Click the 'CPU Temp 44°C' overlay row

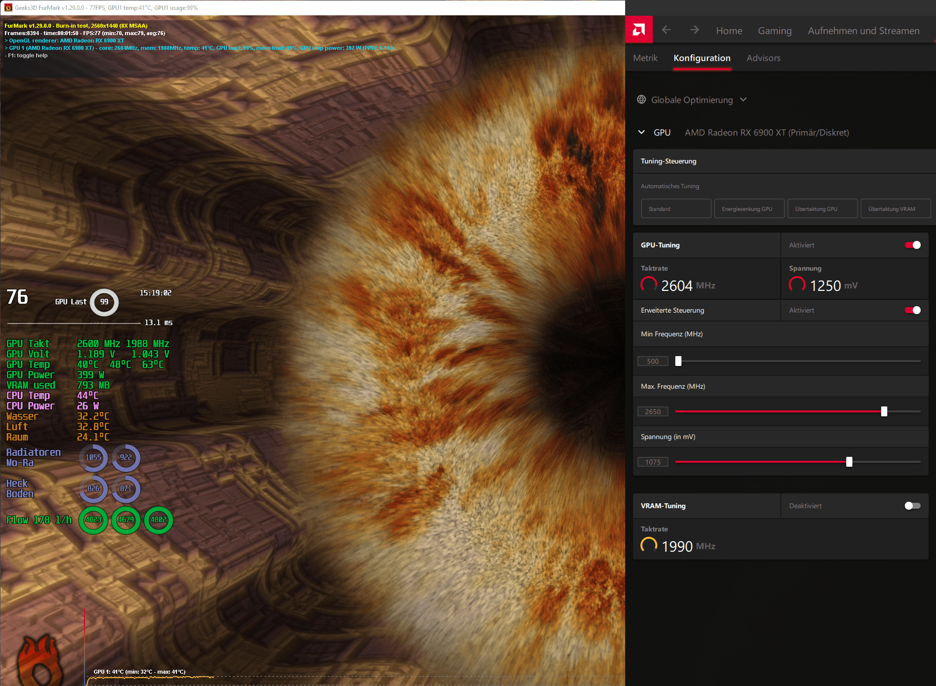[52, 396]
